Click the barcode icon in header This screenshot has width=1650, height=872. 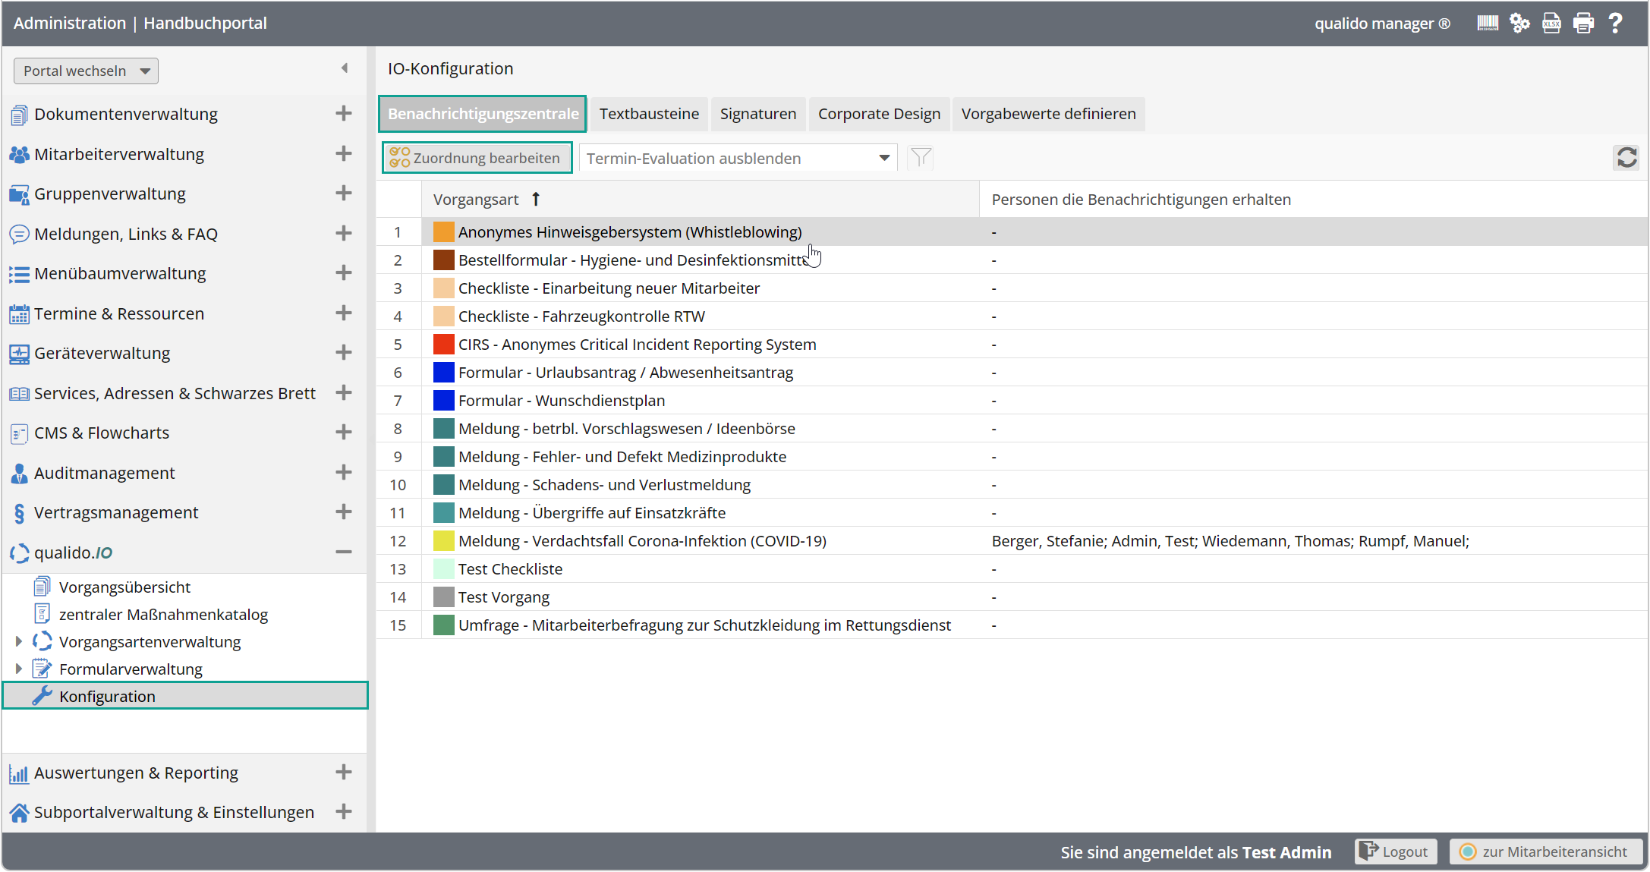[x=1488, y=24]
